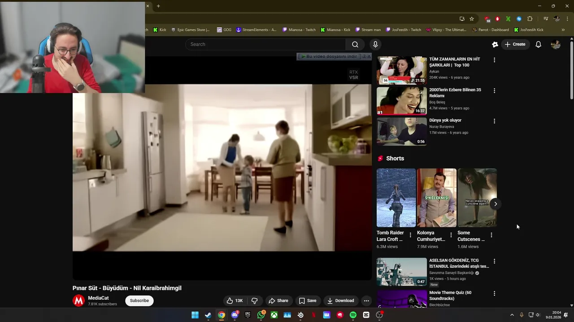
Task: Open the Some Cutscenes short
Action: 477,198
